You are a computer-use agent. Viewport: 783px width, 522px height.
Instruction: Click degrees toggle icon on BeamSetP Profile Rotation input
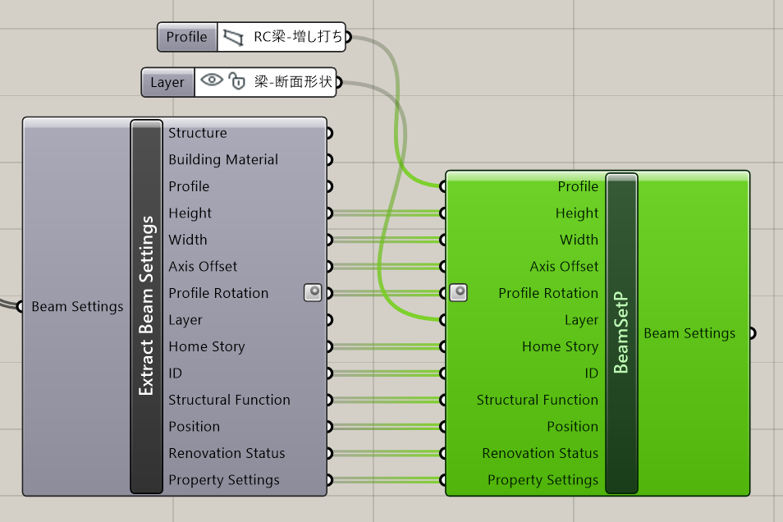pos(459,293)
